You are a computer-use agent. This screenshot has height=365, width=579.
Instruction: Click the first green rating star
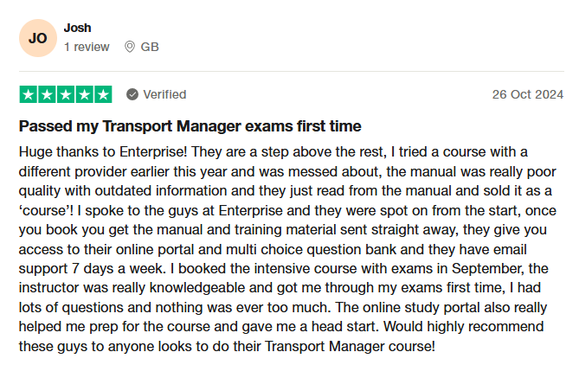click(28, 94)
